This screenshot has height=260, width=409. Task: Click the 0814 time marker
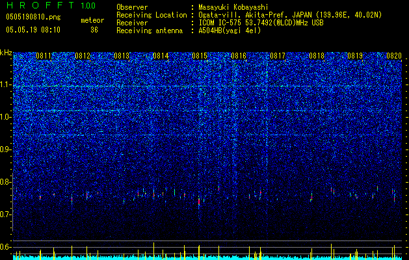(x=161, y=56)
